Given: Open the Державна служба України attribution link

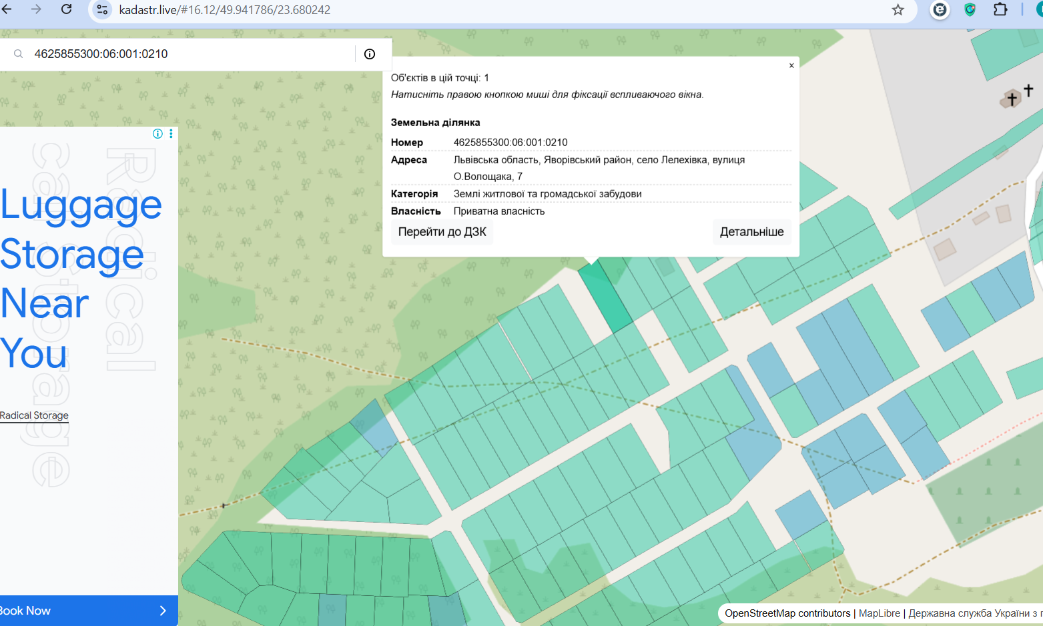Looking at the screenshot, I should tap(975, 613).
